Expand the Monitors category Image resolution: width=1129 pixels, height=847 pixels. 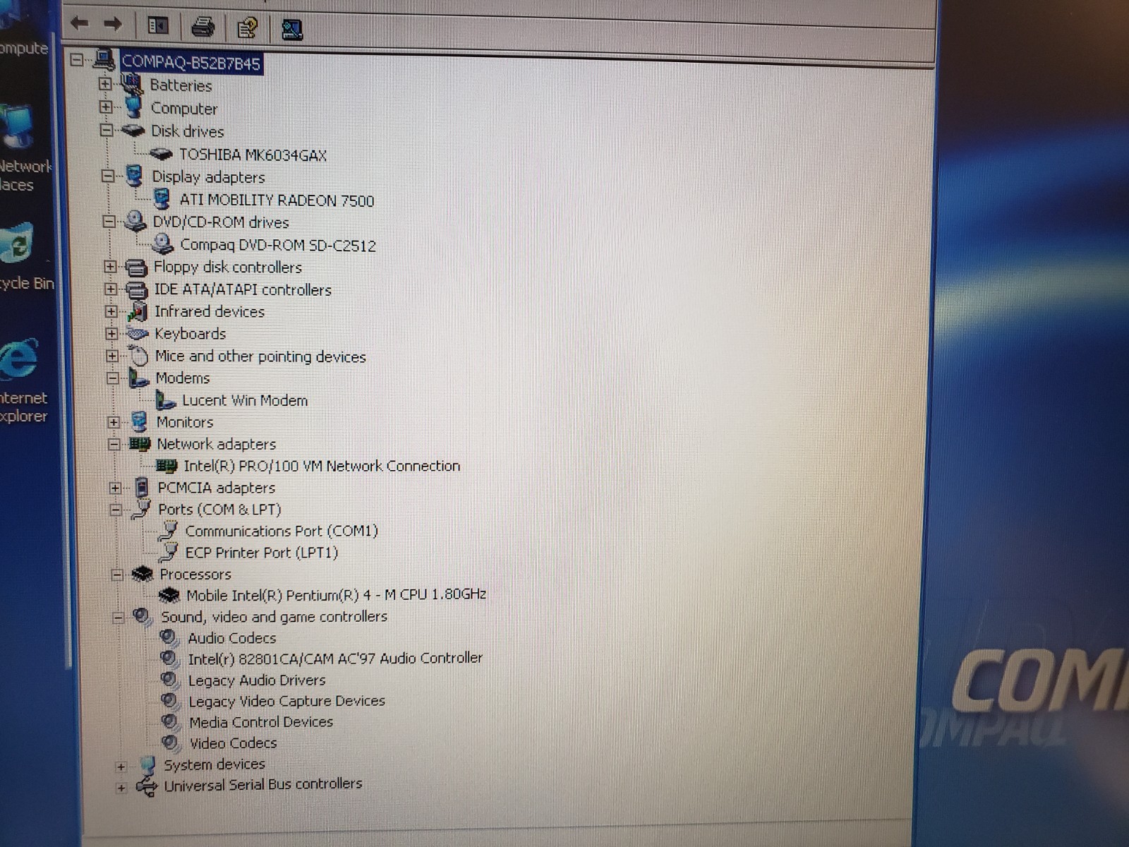[114, 422]
